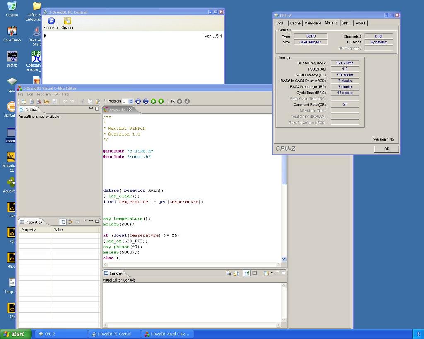This screenshot has height=339, width=424.
Task: Toggle show categories in Properties panel
Action: click(63, 222)
